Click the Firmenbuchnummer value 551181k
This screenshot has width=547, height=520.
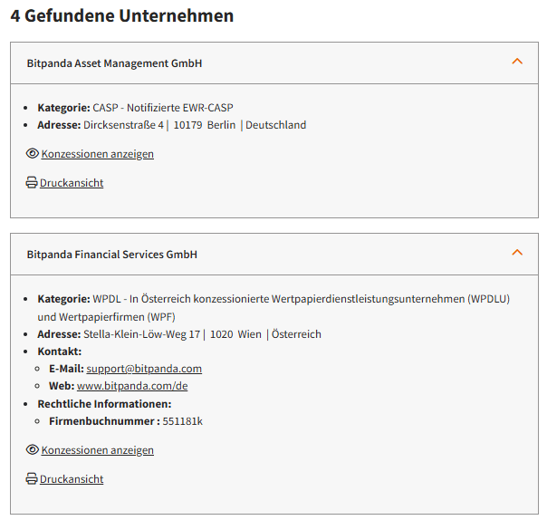[x=182, y=421]
